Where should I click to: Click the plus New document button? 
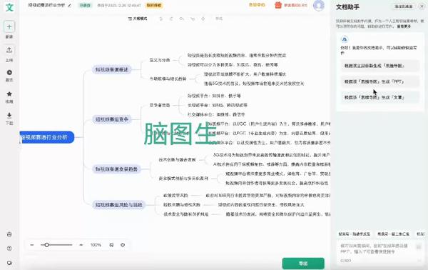[x=9, y=26]
